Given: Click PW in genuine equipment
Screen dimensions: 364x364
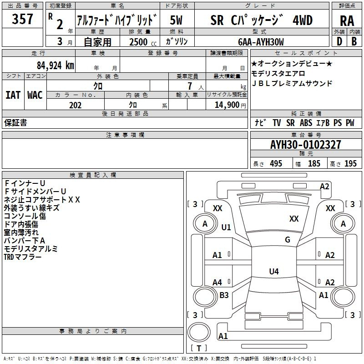Looking at the screenshot, I should [350, 123].
